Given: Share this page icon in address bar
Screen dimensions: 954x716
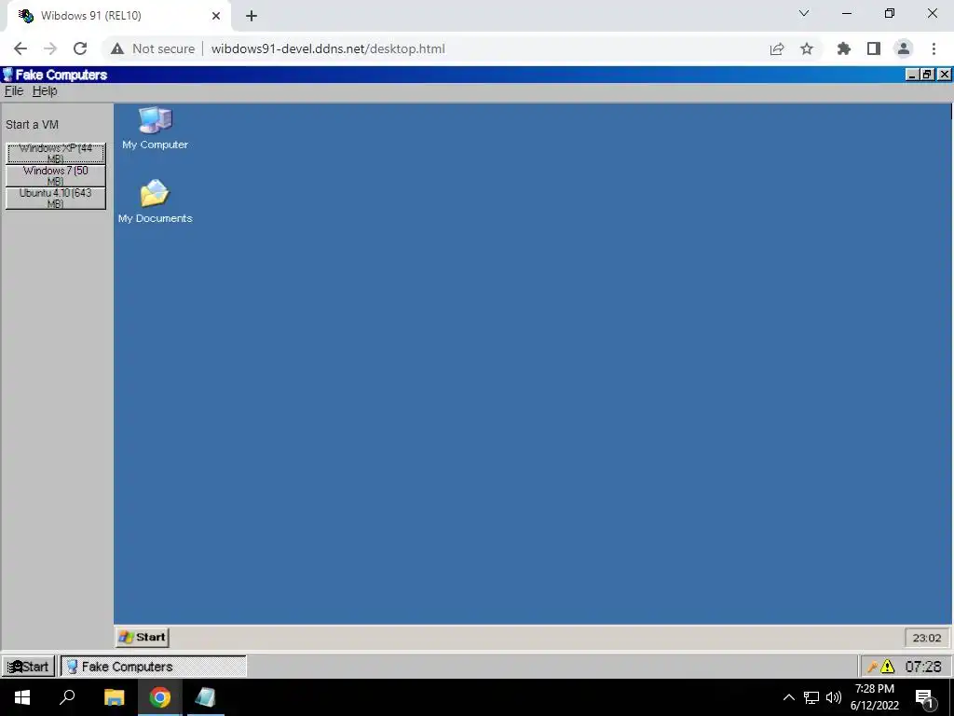Looking at the screenshot, I should (777, 48).
